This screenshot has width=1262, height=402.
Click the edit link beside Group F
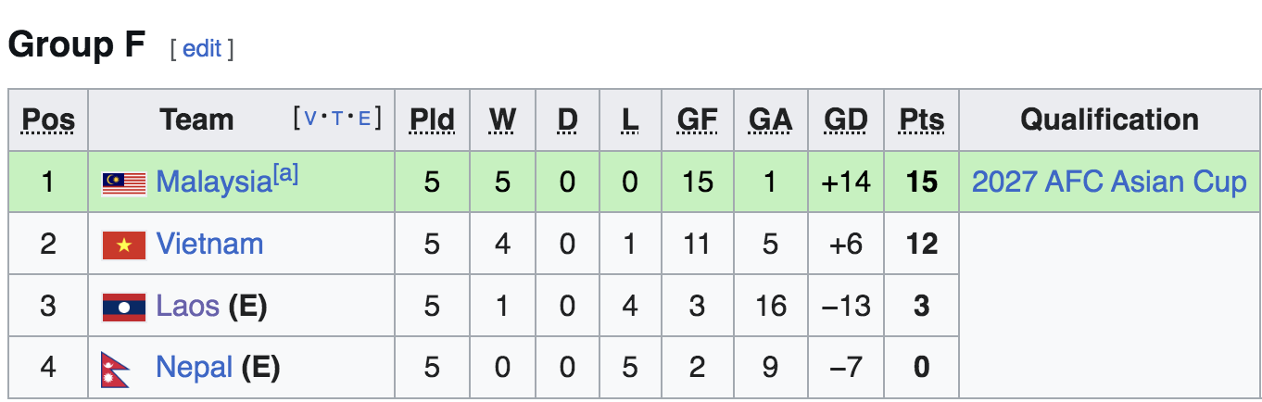pos(201,49)
